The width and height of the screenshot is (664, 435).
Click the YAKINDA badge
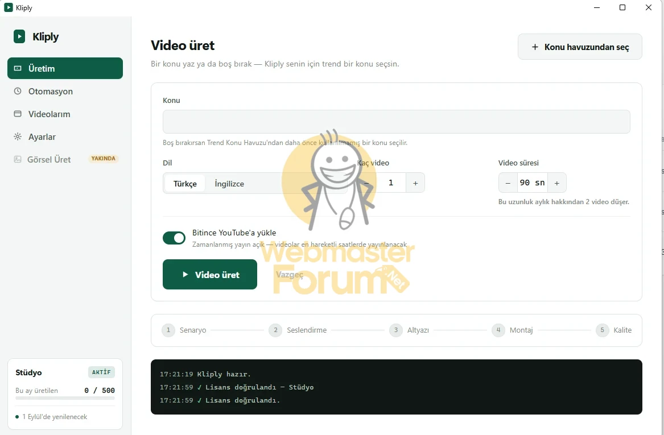click(104, 159)
